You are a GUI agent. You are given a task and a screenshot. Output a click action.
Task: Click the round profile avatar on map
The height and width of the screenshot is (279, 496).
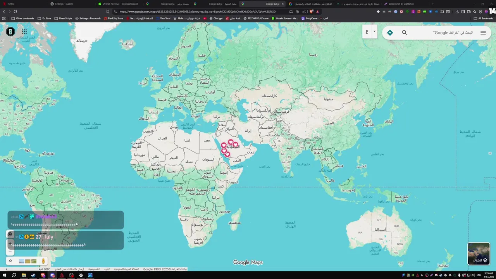tap(10, 32)
